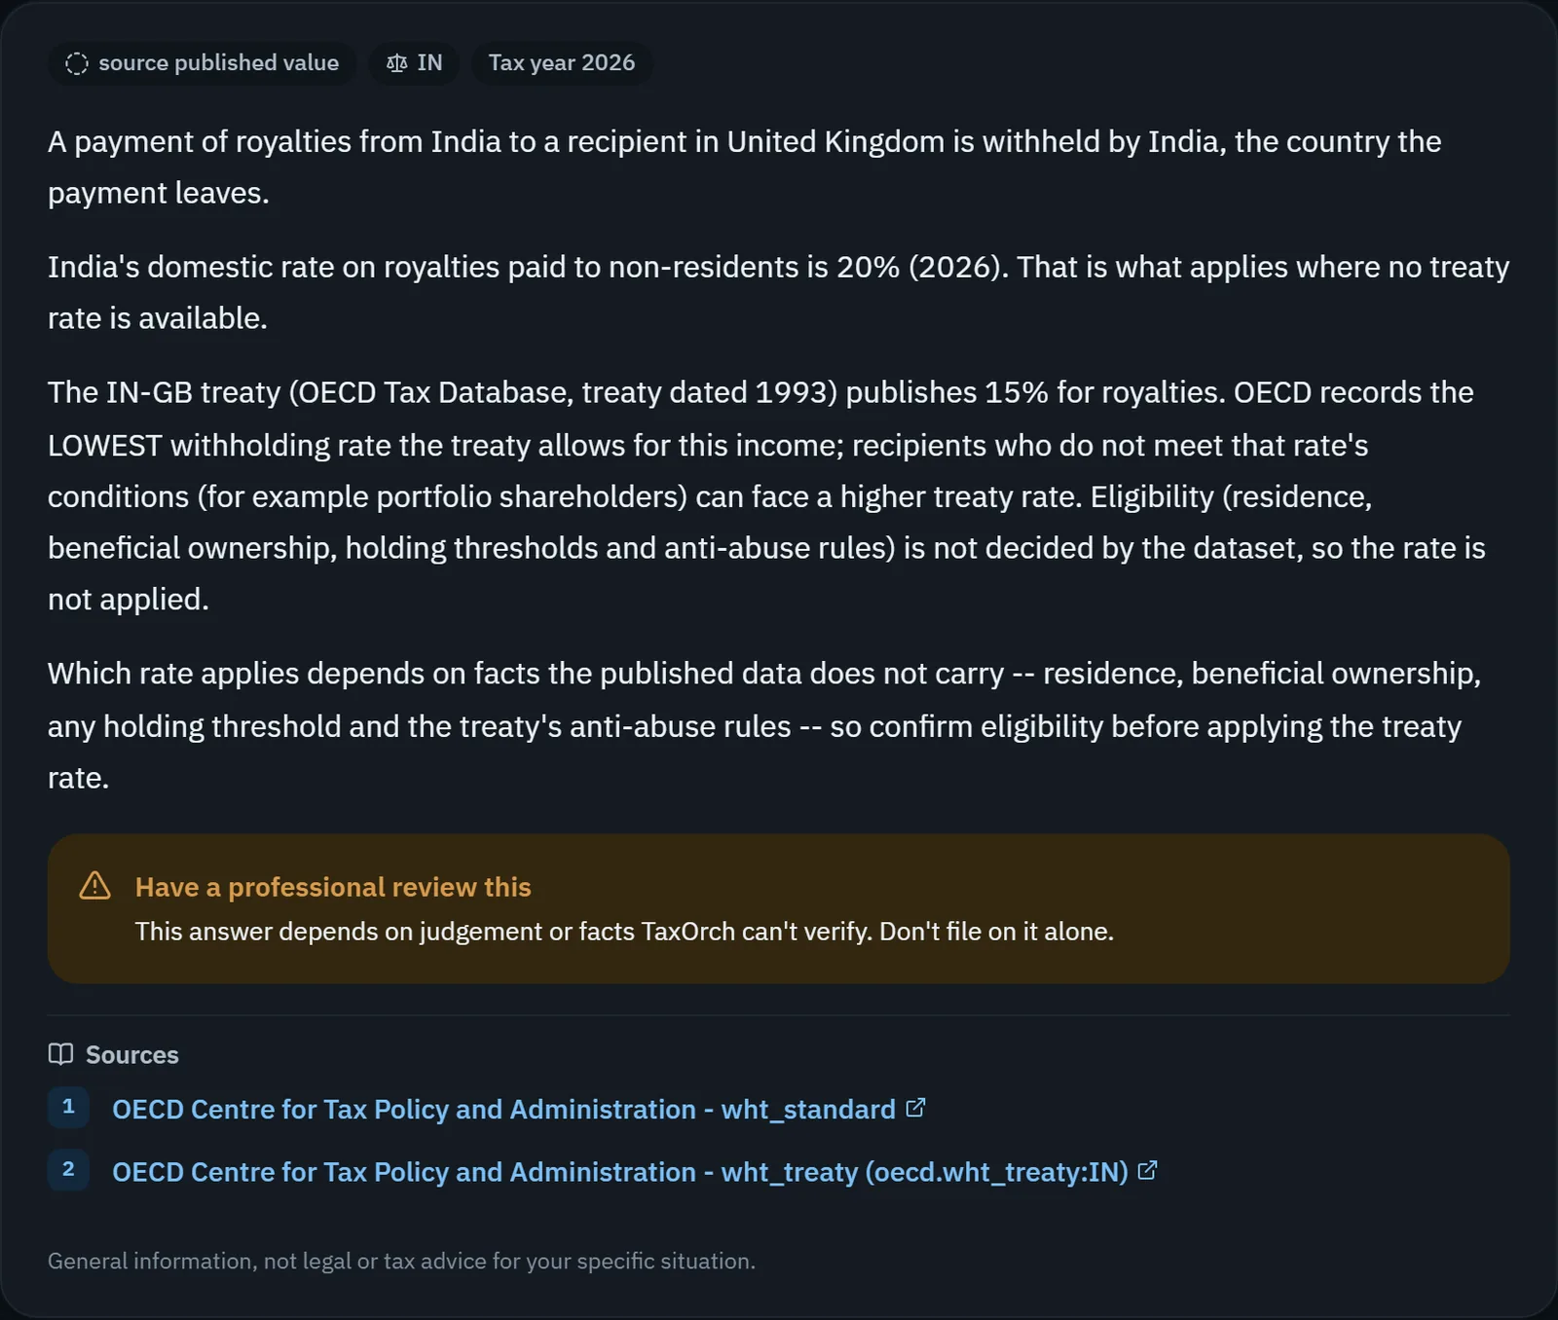Click the scales icon beside IN

pyautogui.click(x=396, y=63)
